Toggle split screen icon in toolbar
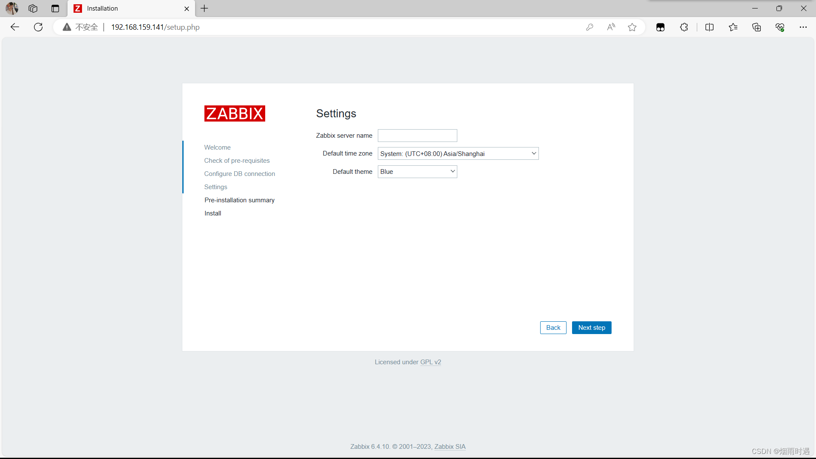816x459 pixels. coord(709,27)
